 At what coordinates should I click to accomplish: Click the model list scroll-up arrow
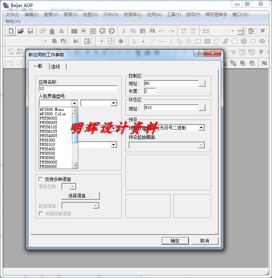pyautogui.click(x=75, y=110)
